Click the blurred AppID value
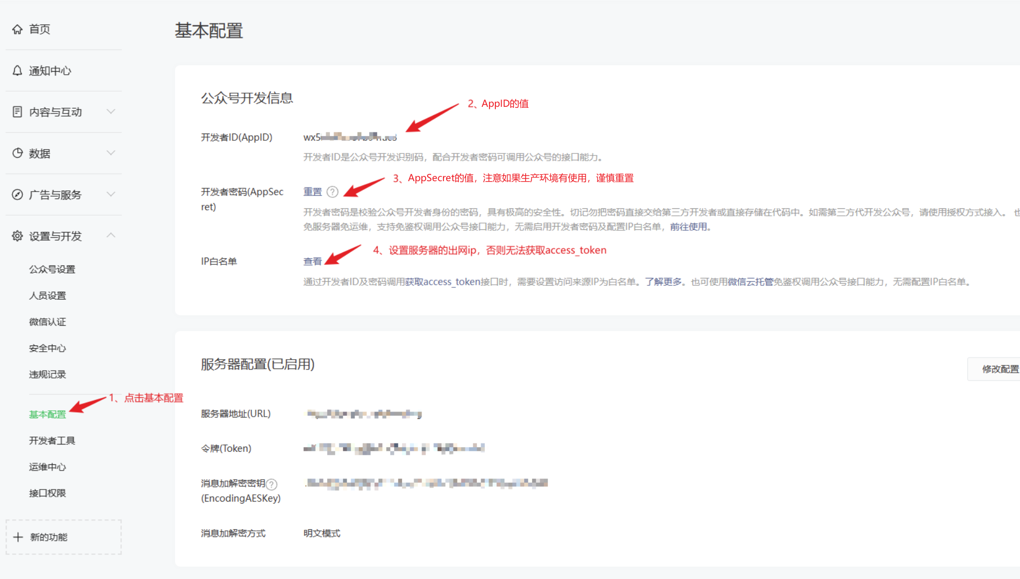1020x579 pixels. (x=350, y=137)
